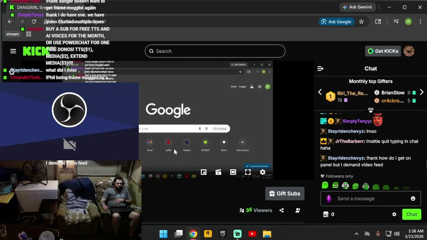Open the volume speaker tray icon
This screenshot has width=427, height=240.
pos(397,234)
